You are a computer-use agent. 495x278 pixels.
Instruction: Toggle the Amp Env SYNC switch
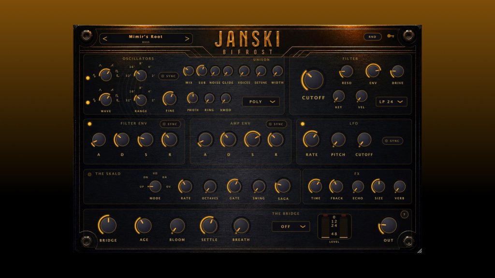tap(276, 124)
